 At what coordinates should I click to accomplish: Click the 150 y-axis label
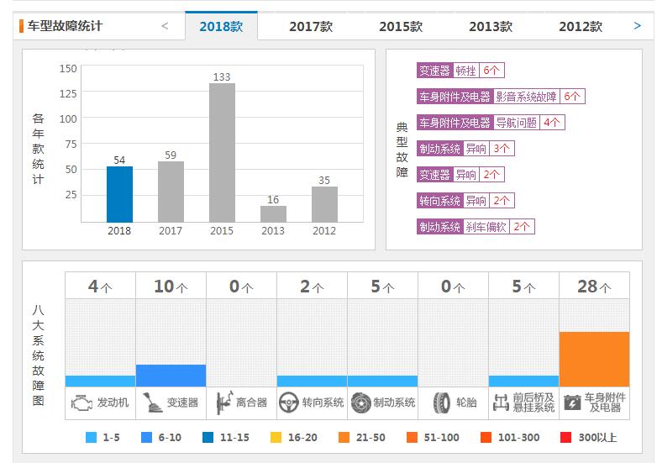pyautogui.click(x=68, y=69)
